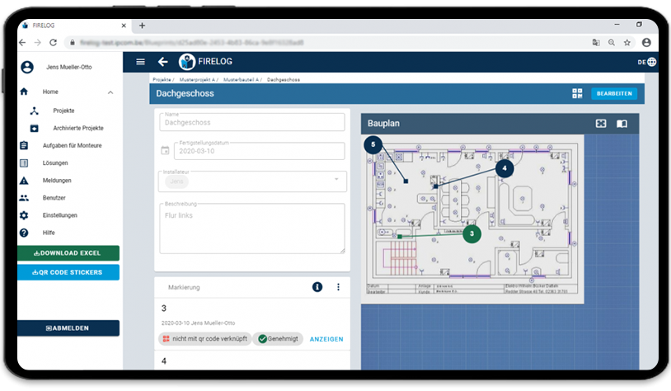This screenshot has width=671, height=391.
Task: Click the user avatar icon in sidebar
Action: click(27, 68)
